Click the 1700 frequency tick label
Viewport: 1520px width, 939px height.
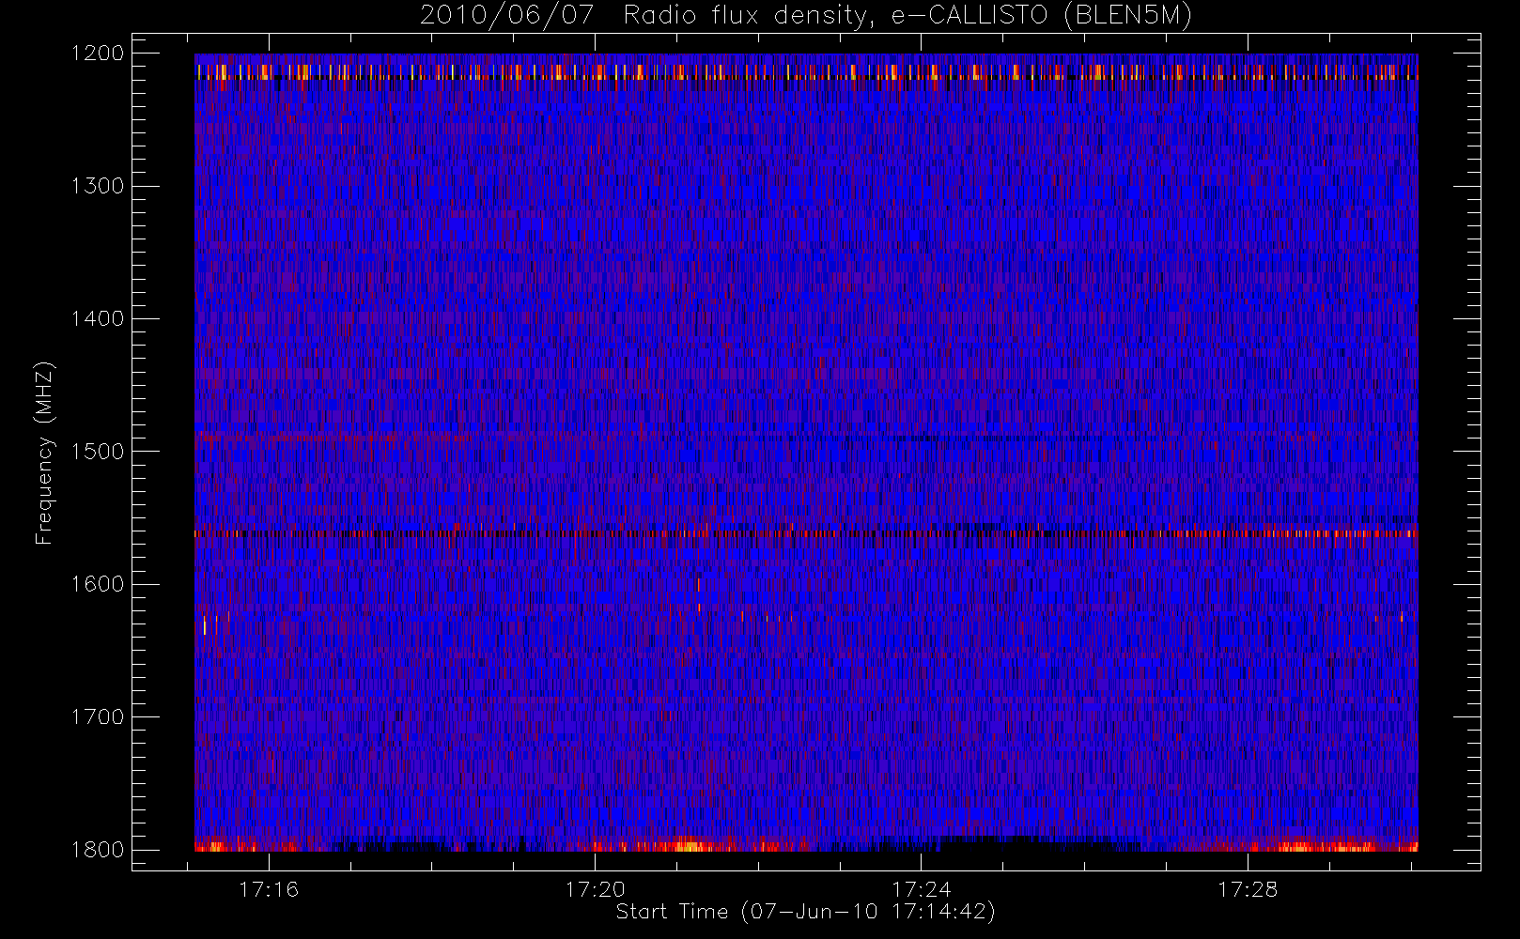pyautogui.click(x=98, y=717)
